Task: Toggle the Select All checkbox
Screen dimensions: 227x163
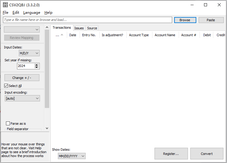Action: (6, 86)
